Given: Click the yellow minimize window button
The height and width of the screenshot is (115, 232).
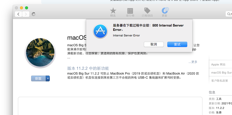Looking at the screenshot, I should tap(21, 8).
